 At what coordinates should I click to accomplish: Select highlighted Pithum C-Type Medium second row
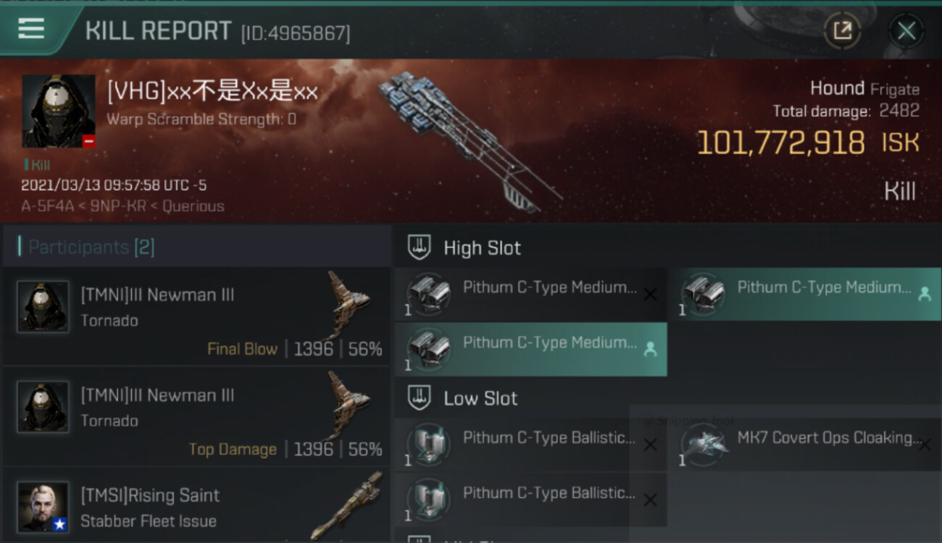coord(530,349)
